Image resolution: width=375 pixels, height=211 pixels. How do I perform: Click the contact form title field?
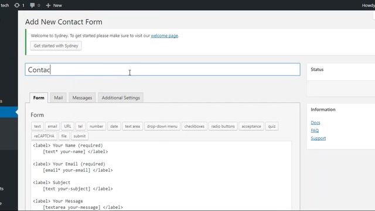pos(163,69)
